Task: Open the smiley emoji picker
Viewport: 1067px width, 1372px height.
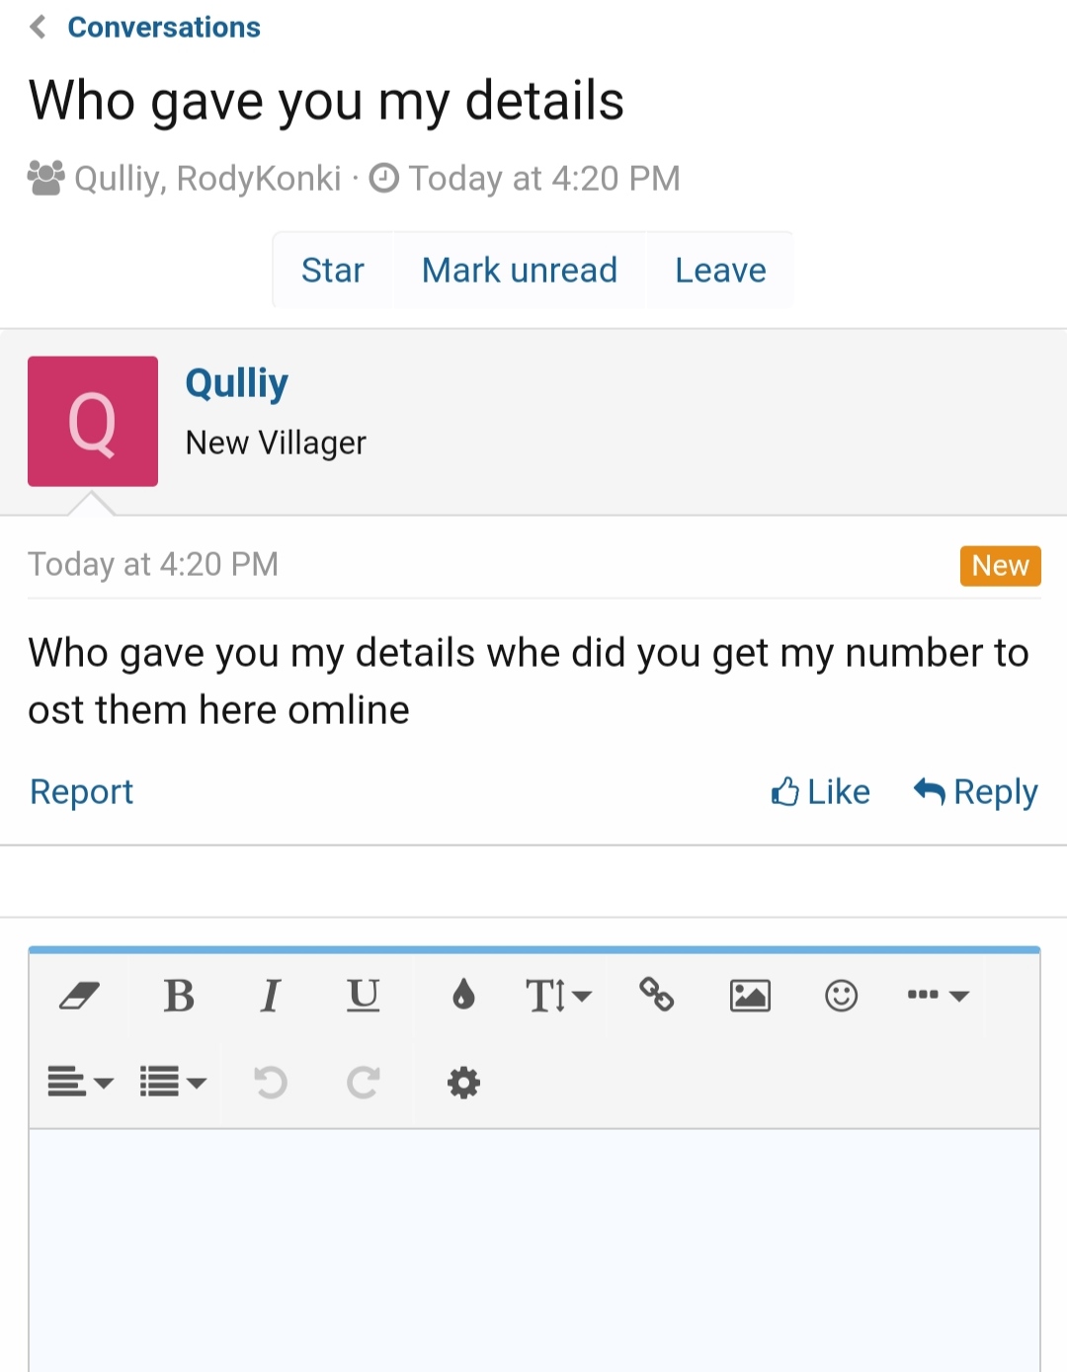Action: tap(841, 996)
